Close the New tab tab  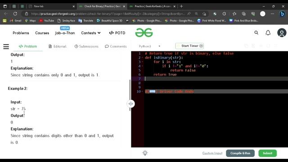(x=74, y=6)
